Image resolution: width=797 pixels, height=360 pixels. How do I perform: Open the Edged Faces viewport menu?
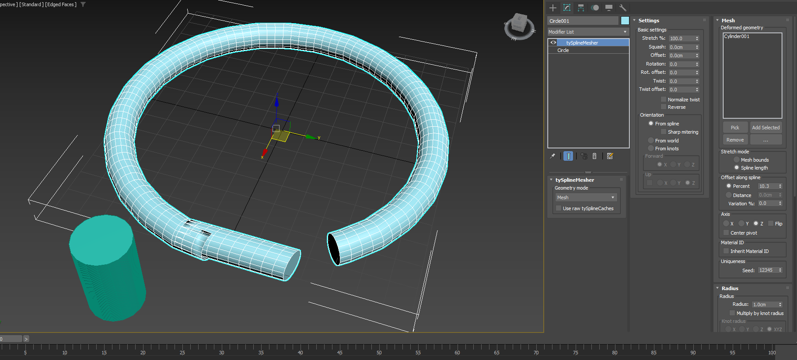click(x=61, y=4)
